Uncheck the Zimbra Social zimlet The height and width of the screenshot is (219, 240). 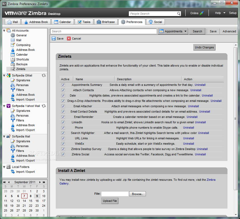tap(63, 154)
